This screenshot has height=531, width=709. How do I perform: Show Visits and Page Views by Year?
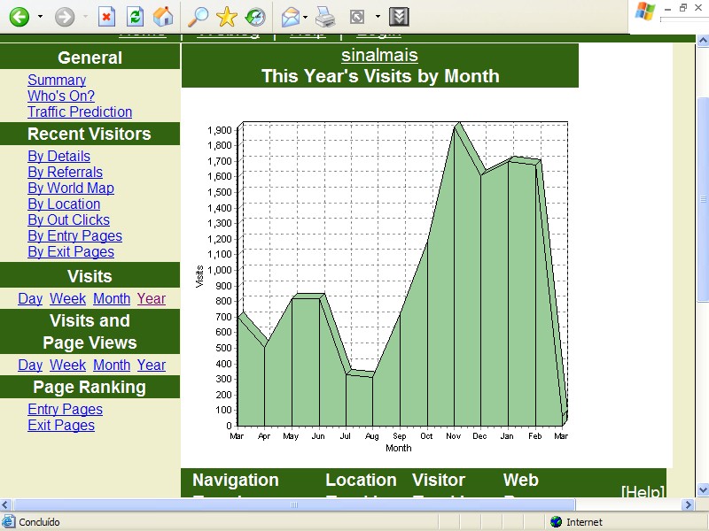pos(152,365)
